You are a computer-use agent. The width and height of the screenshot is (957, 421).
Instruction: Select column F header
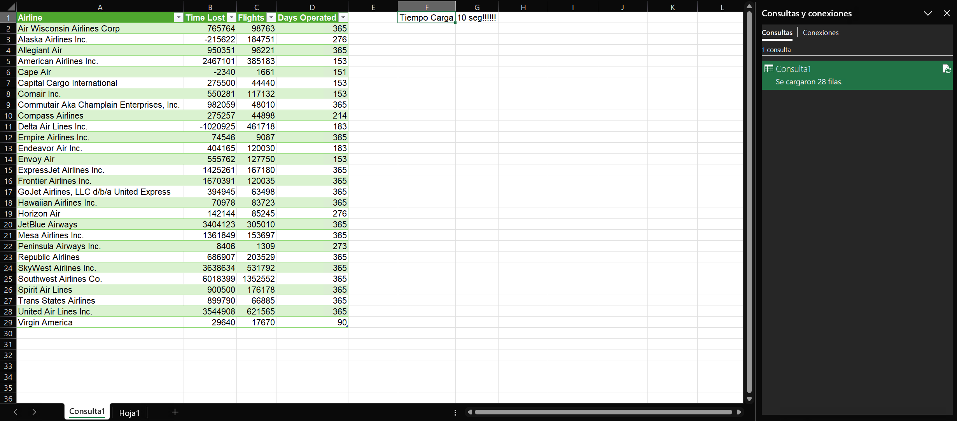(x=427, y=7)
